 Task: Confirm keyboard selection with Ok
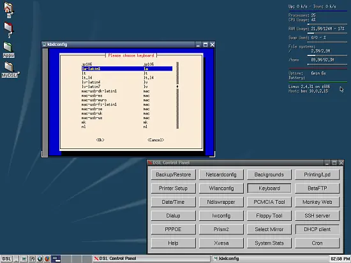(x=100, y=140)
